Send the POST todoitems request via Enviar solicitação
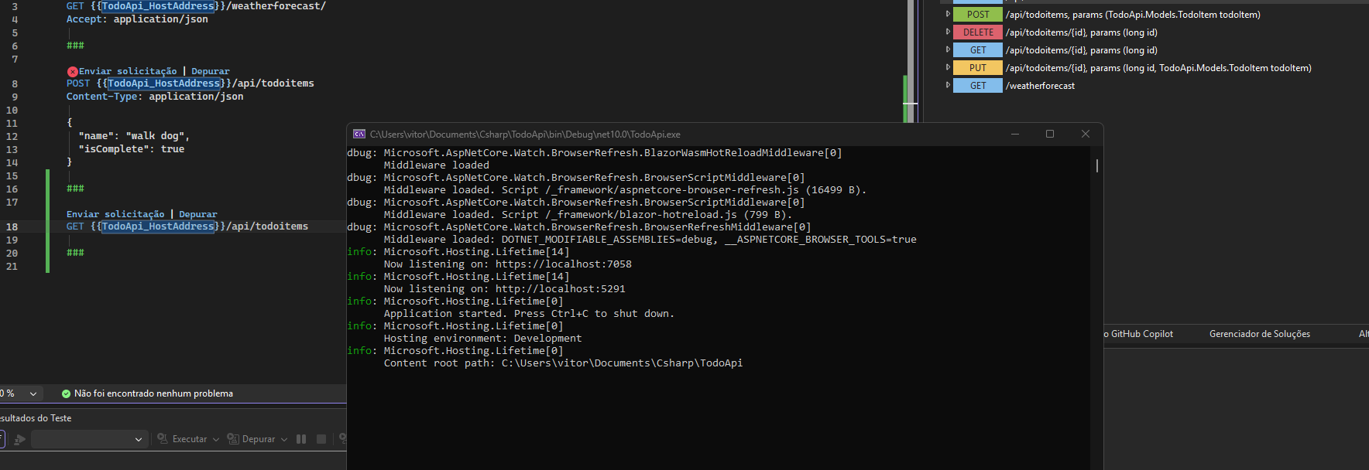The width and height of the screenshot is (1369, 470). 128,71
